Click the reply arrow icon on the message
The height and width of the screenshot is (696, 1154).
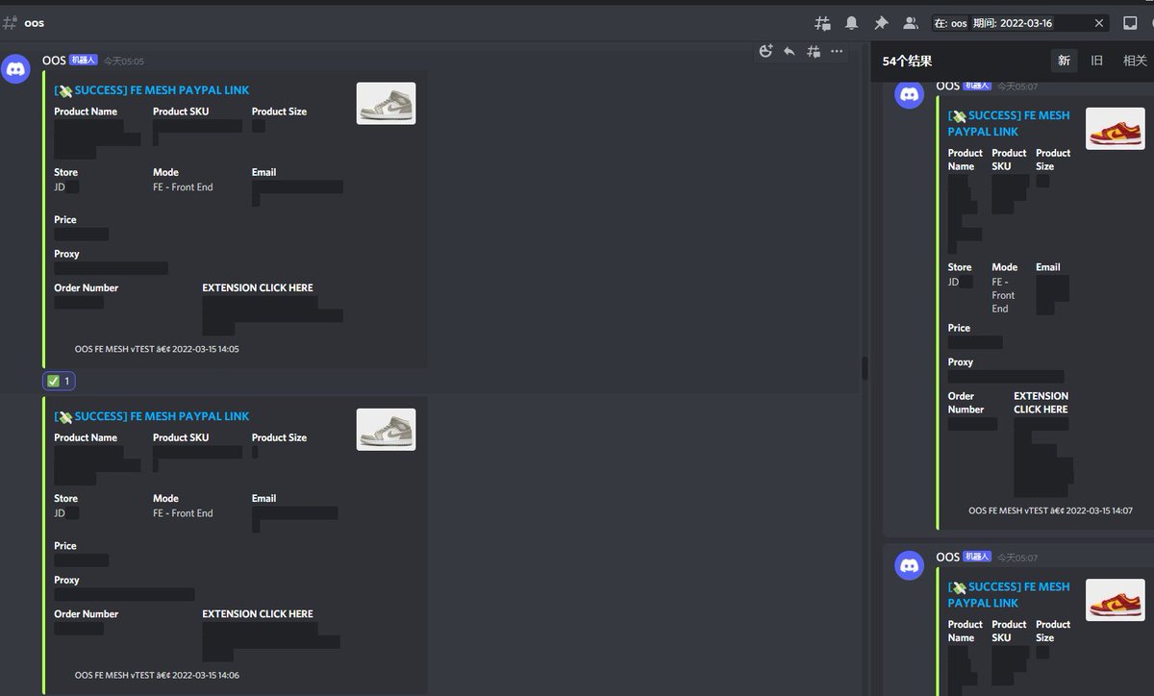tap(790, 51)
